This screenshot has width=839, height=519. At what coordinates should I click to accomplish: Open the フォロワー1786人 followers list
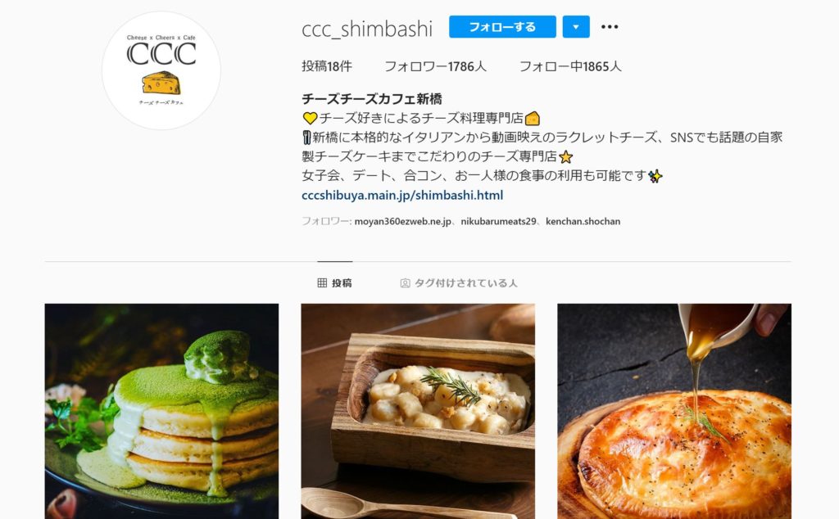pyautogui.click(x=436, y=66)
